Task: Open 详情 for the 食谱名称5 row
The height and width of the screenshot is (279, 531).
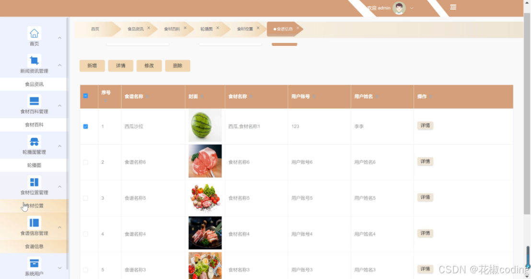Action: tap(425, 197)
